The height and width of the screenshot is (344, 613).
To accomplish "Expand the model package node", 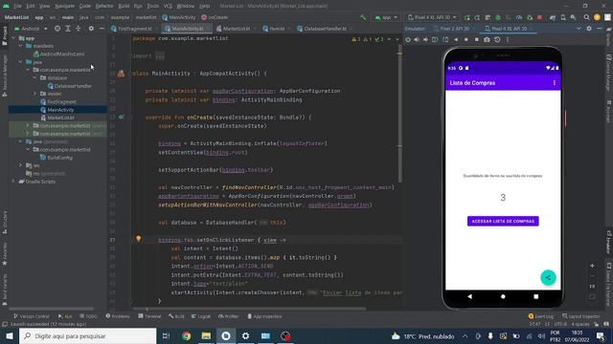I will tap(35, 94).
